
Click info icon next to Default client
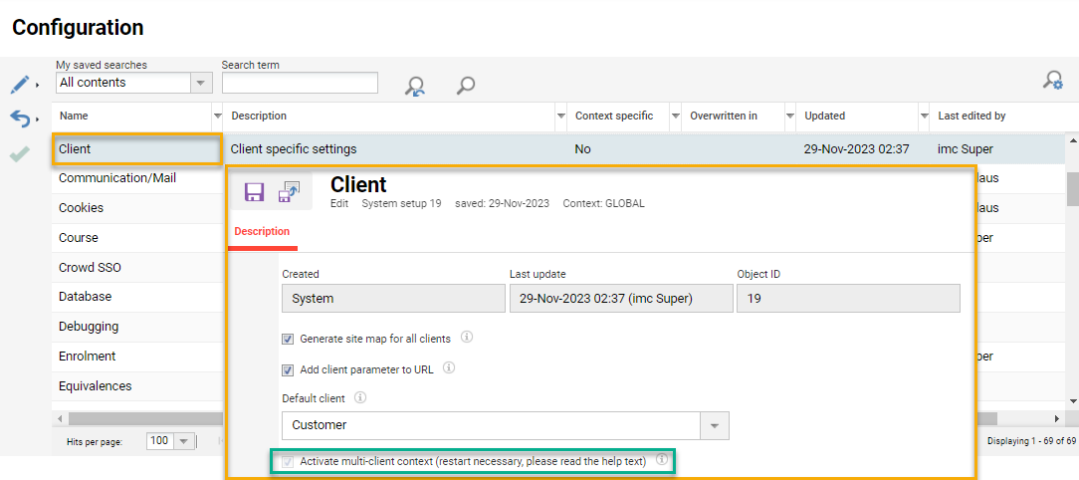(x=360, y=397)
